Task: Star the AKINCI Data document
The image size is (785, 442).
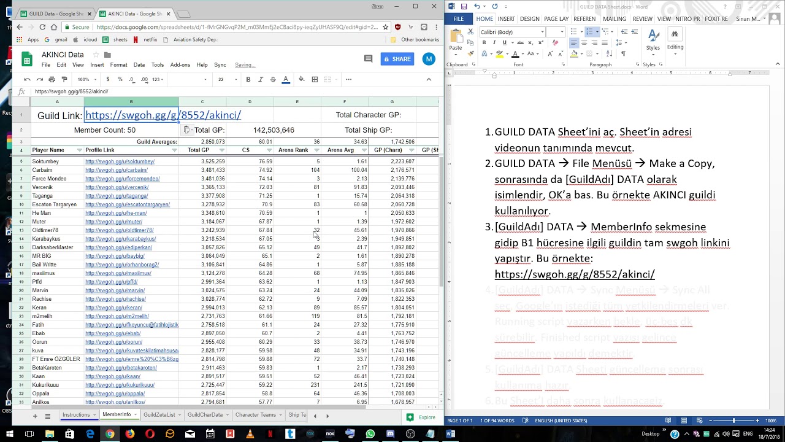Action: pyautogui.click(x=96, y=55)
